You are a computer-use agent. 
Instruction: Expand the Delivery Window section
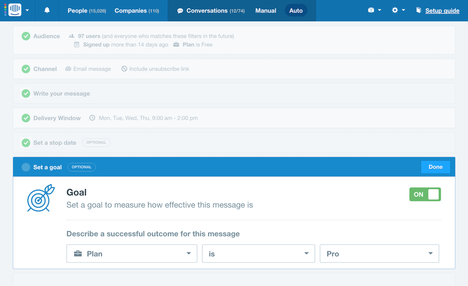coord(234,118)
